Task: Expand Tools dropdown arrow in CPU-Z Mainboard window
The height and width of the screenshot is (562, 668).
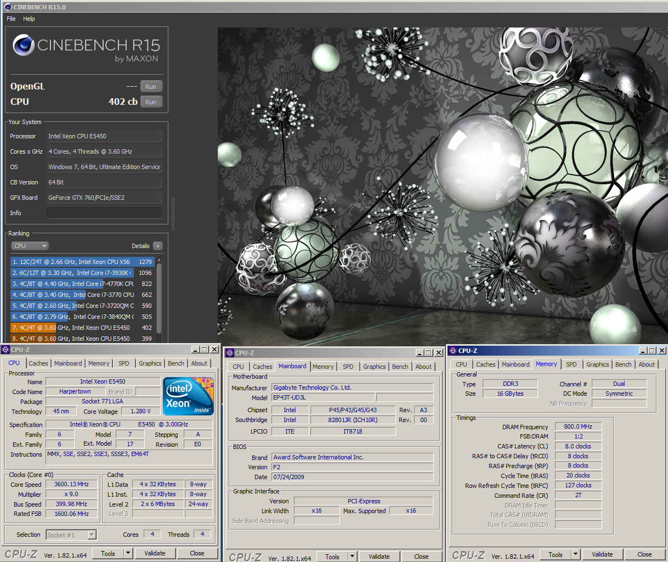Action: coord(353,557)
